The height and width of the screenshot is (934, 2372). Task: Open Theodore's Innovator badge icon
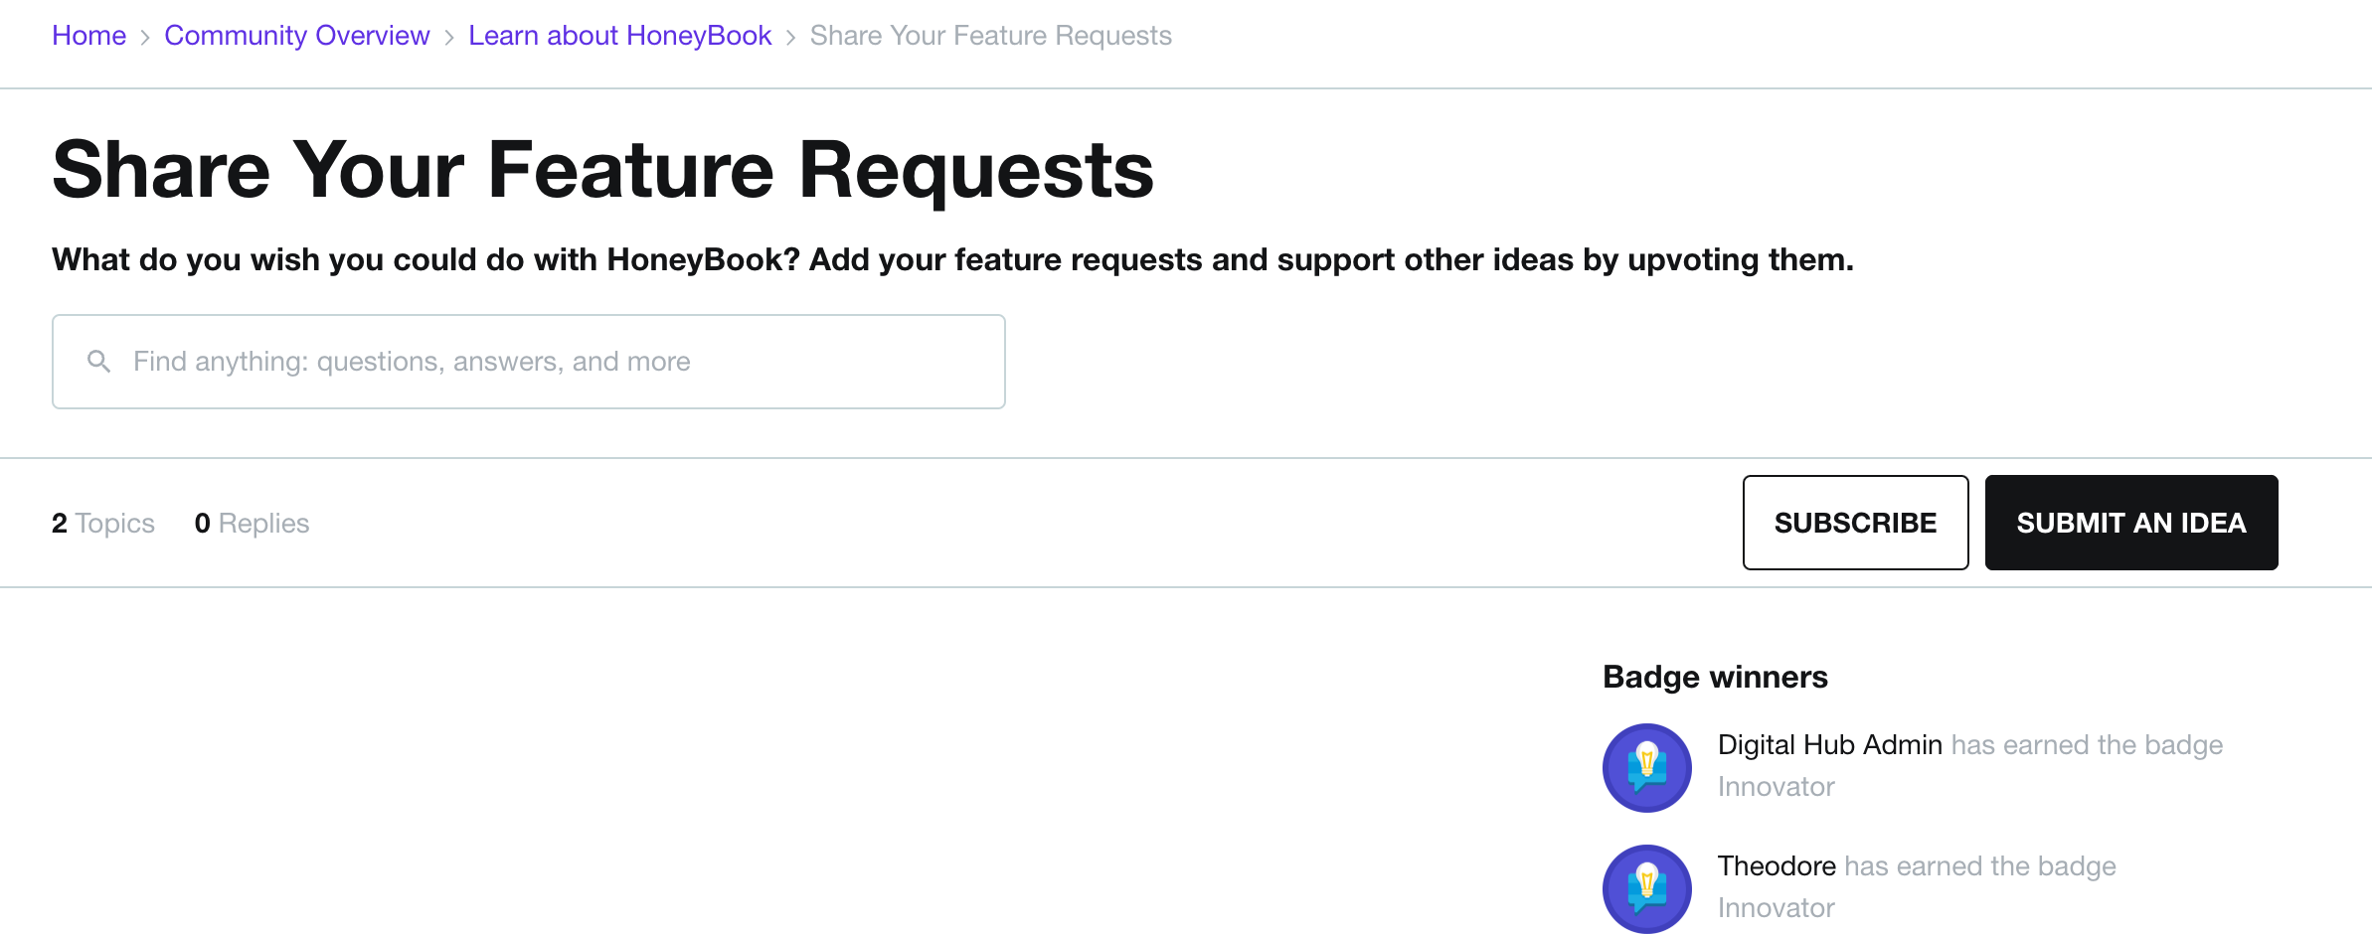(1647, 889)
